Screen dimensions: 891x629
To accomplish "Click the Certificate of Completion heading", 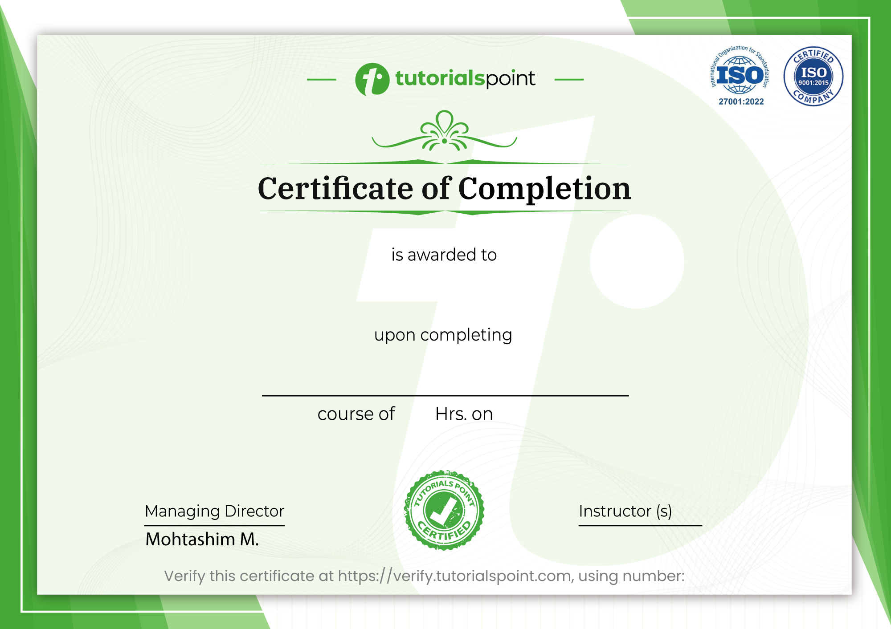I will point(444,188).
